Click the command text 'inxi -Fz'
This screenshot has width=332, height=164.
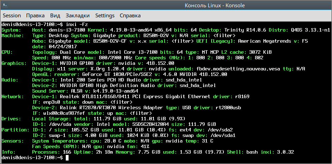(77, 24)
